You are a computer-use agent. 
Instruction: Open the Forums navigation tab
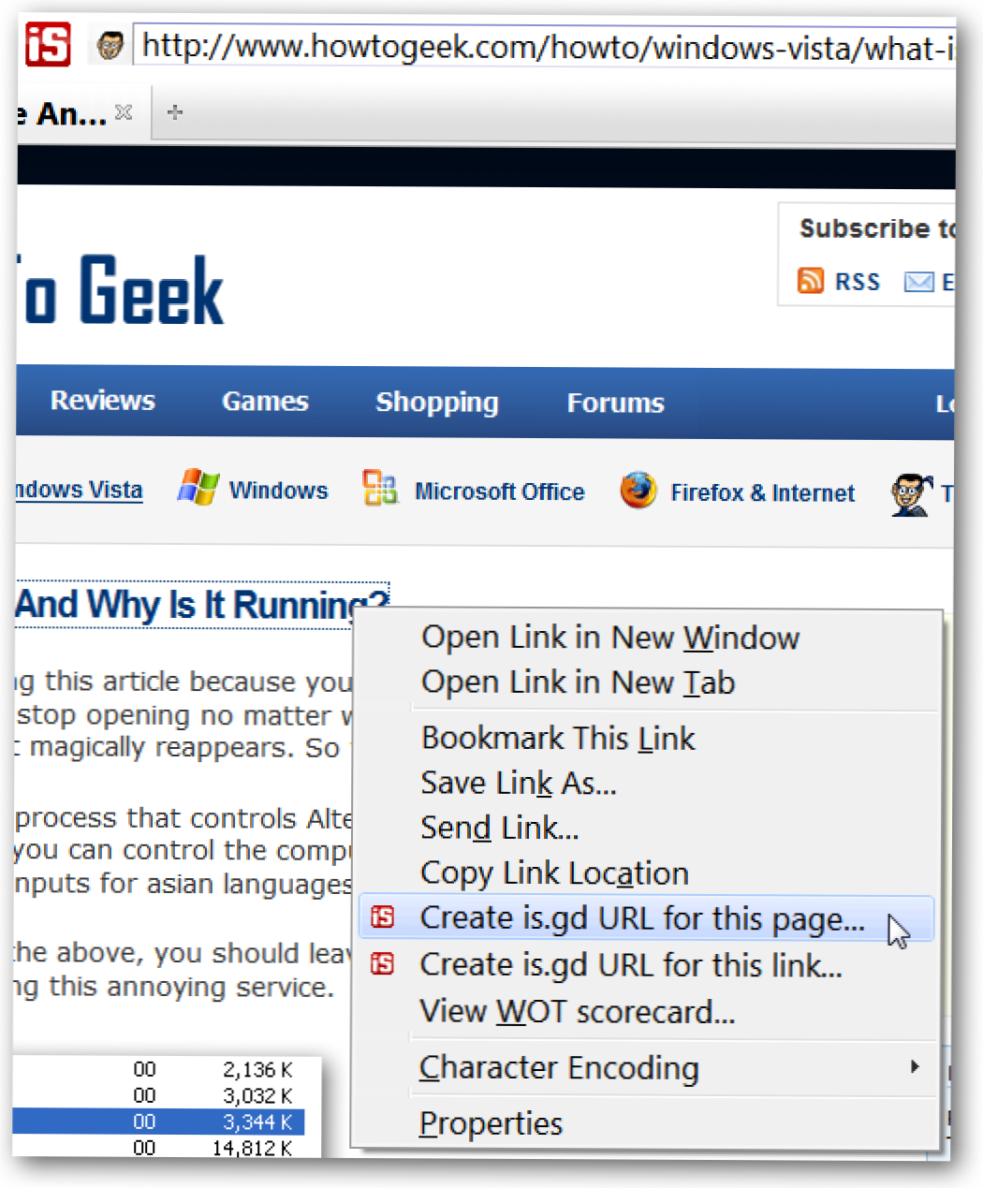coord(615,403)
